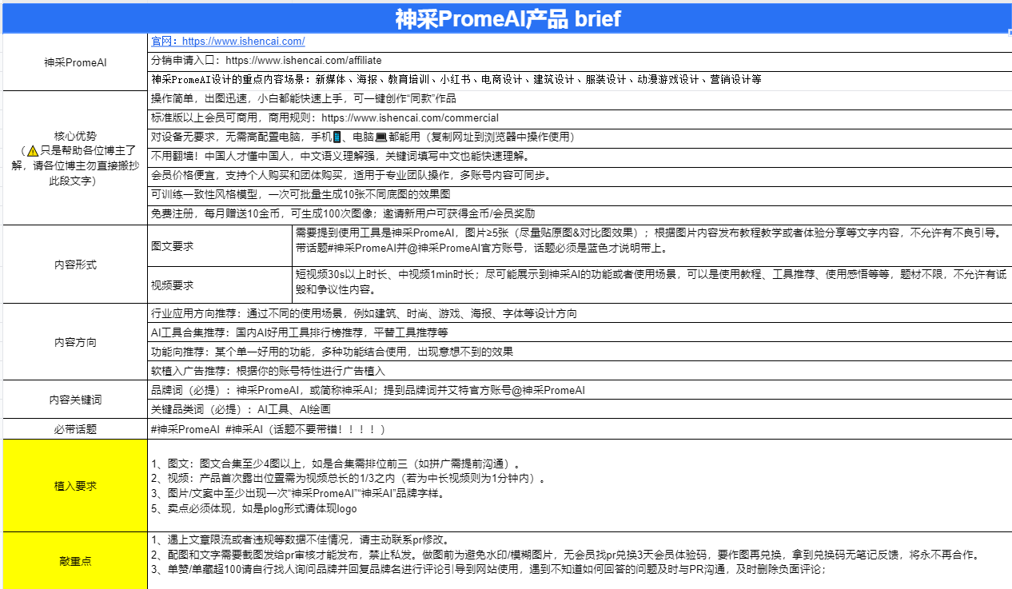Select cell starting 1、图文：图文合集至少4图以上
1012x589 pixels.
tap(580, 486)
